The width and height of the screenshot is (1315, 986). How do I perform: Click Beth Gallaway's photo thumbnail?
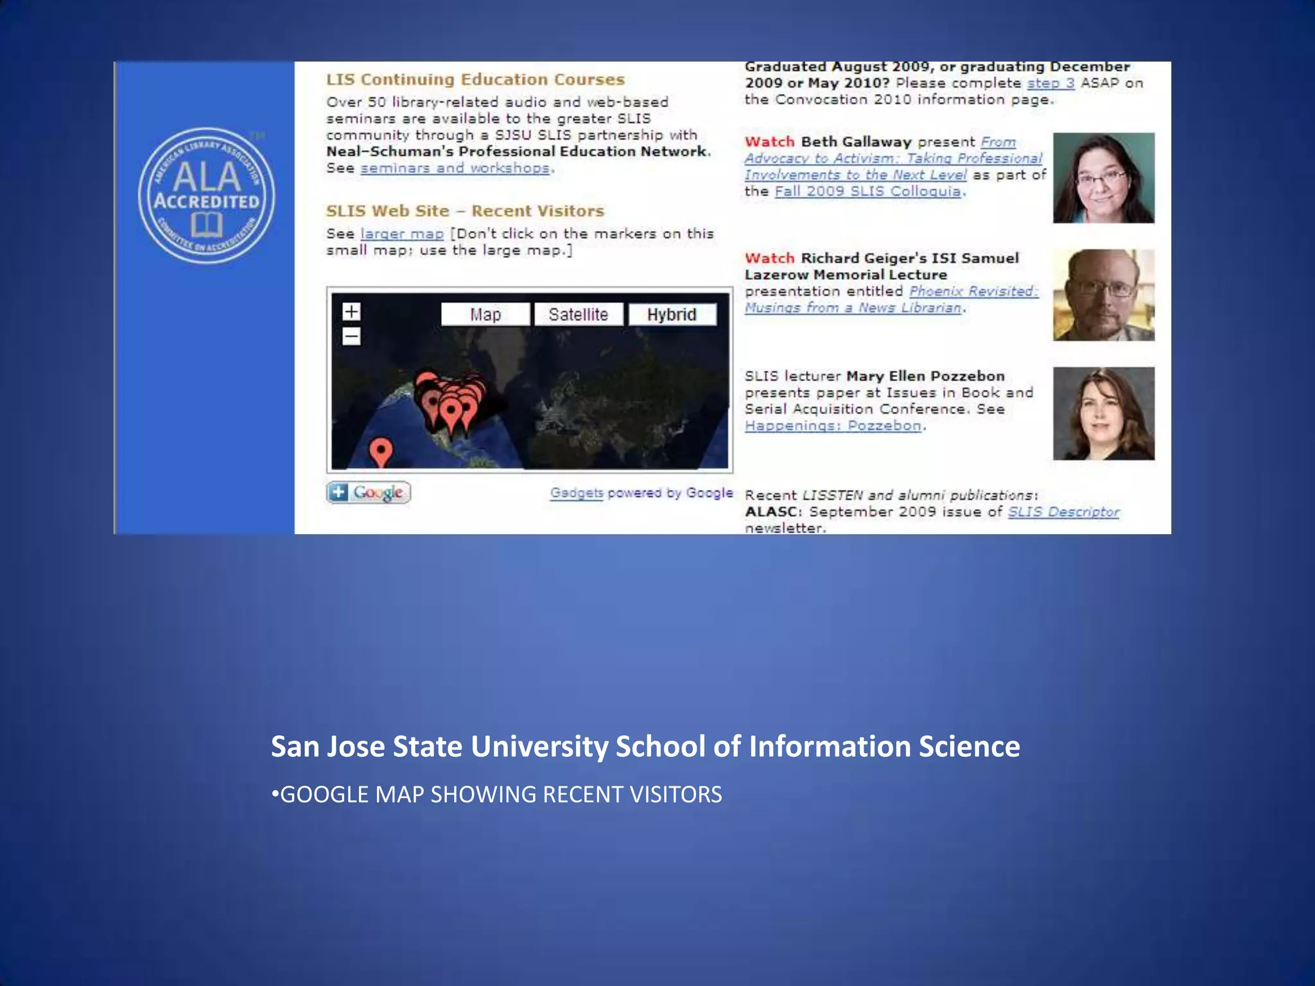coord(1104,178)
